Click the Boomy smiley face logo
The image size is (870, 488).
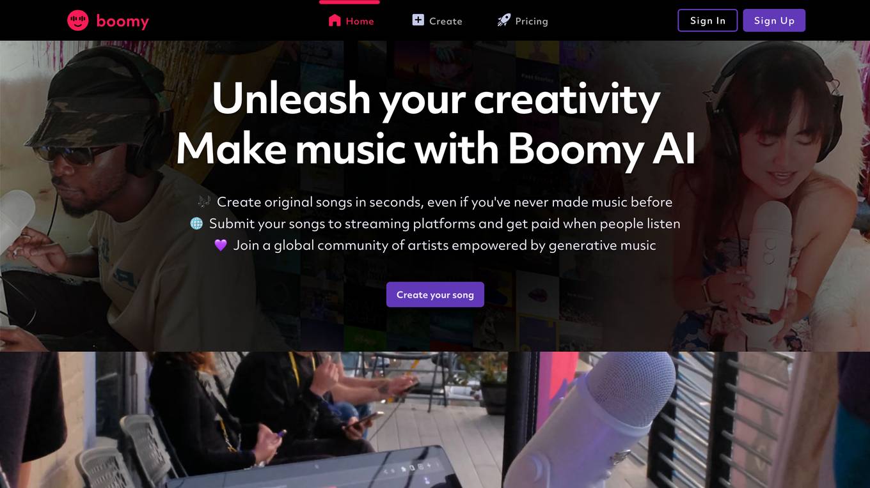pyautogui.click(x=78, y=20)
